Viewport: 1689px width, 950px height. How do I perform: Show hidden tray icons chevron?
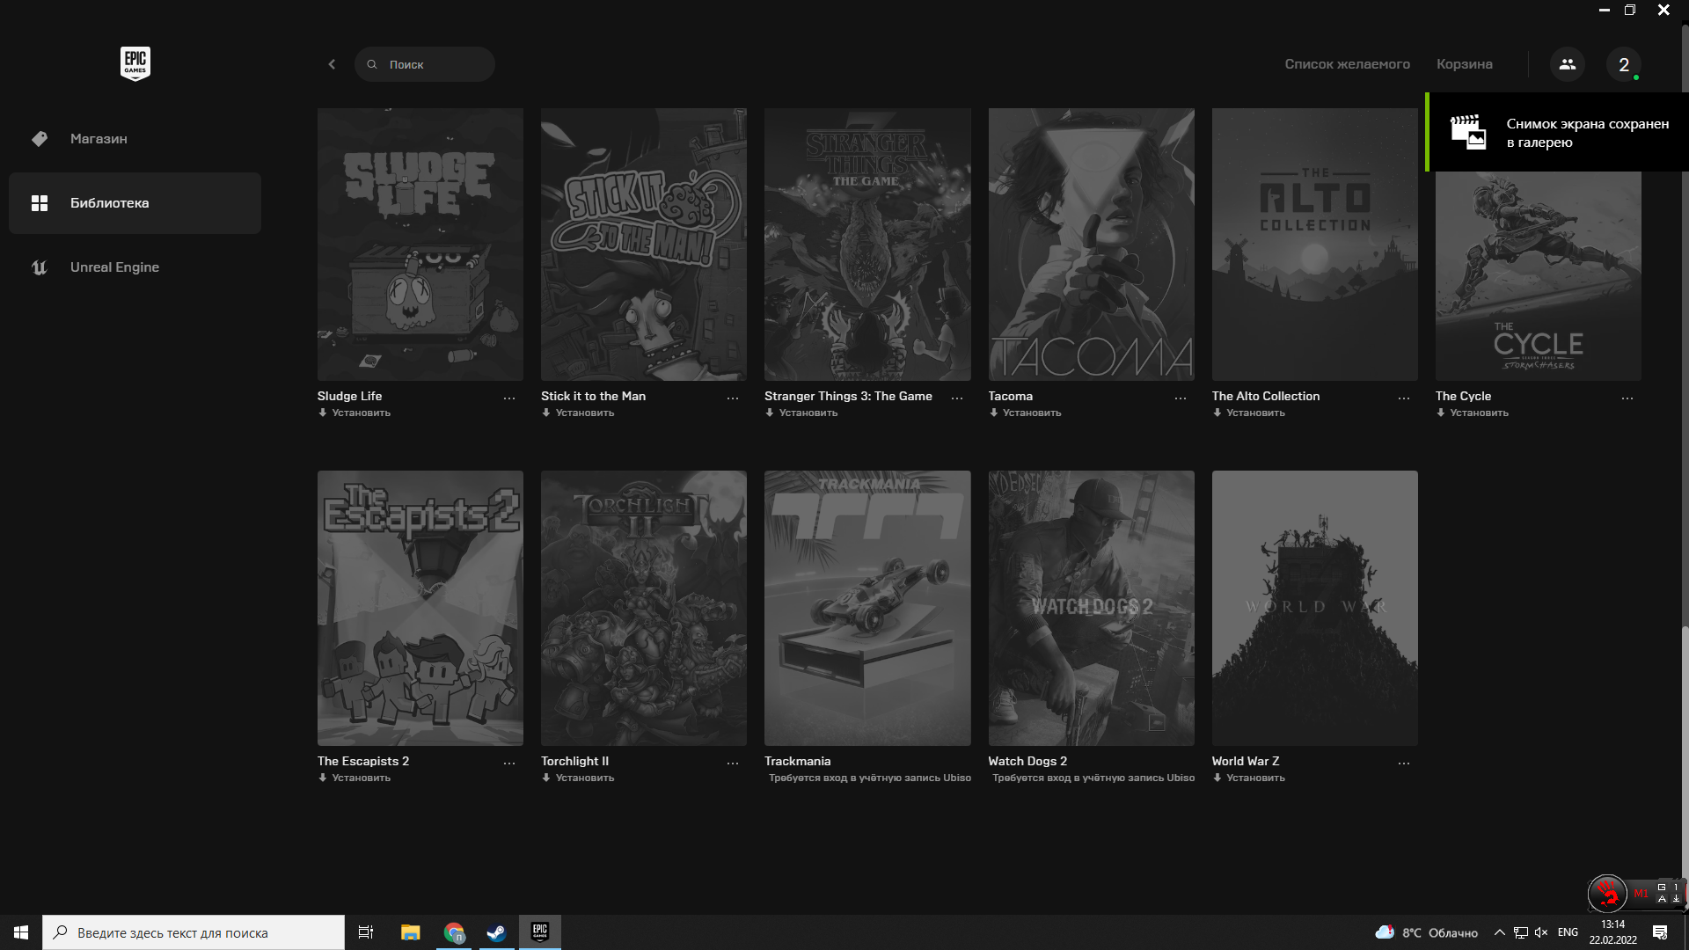coord(1500,932)
